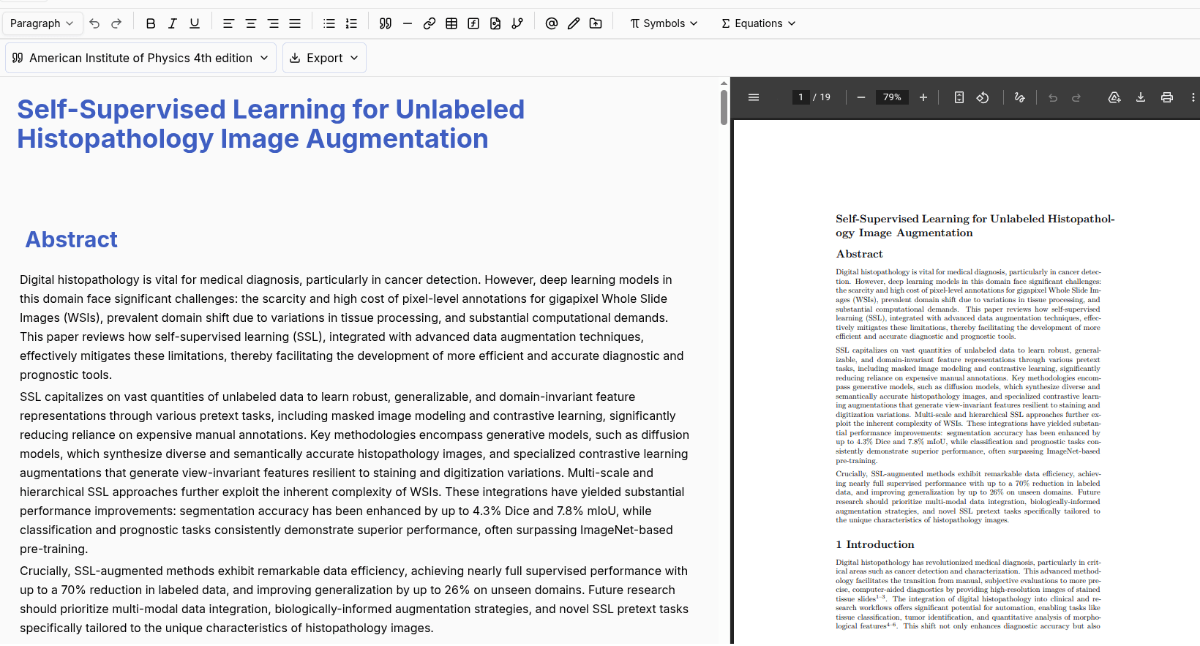Insert a table into the document

click(451, 23)
